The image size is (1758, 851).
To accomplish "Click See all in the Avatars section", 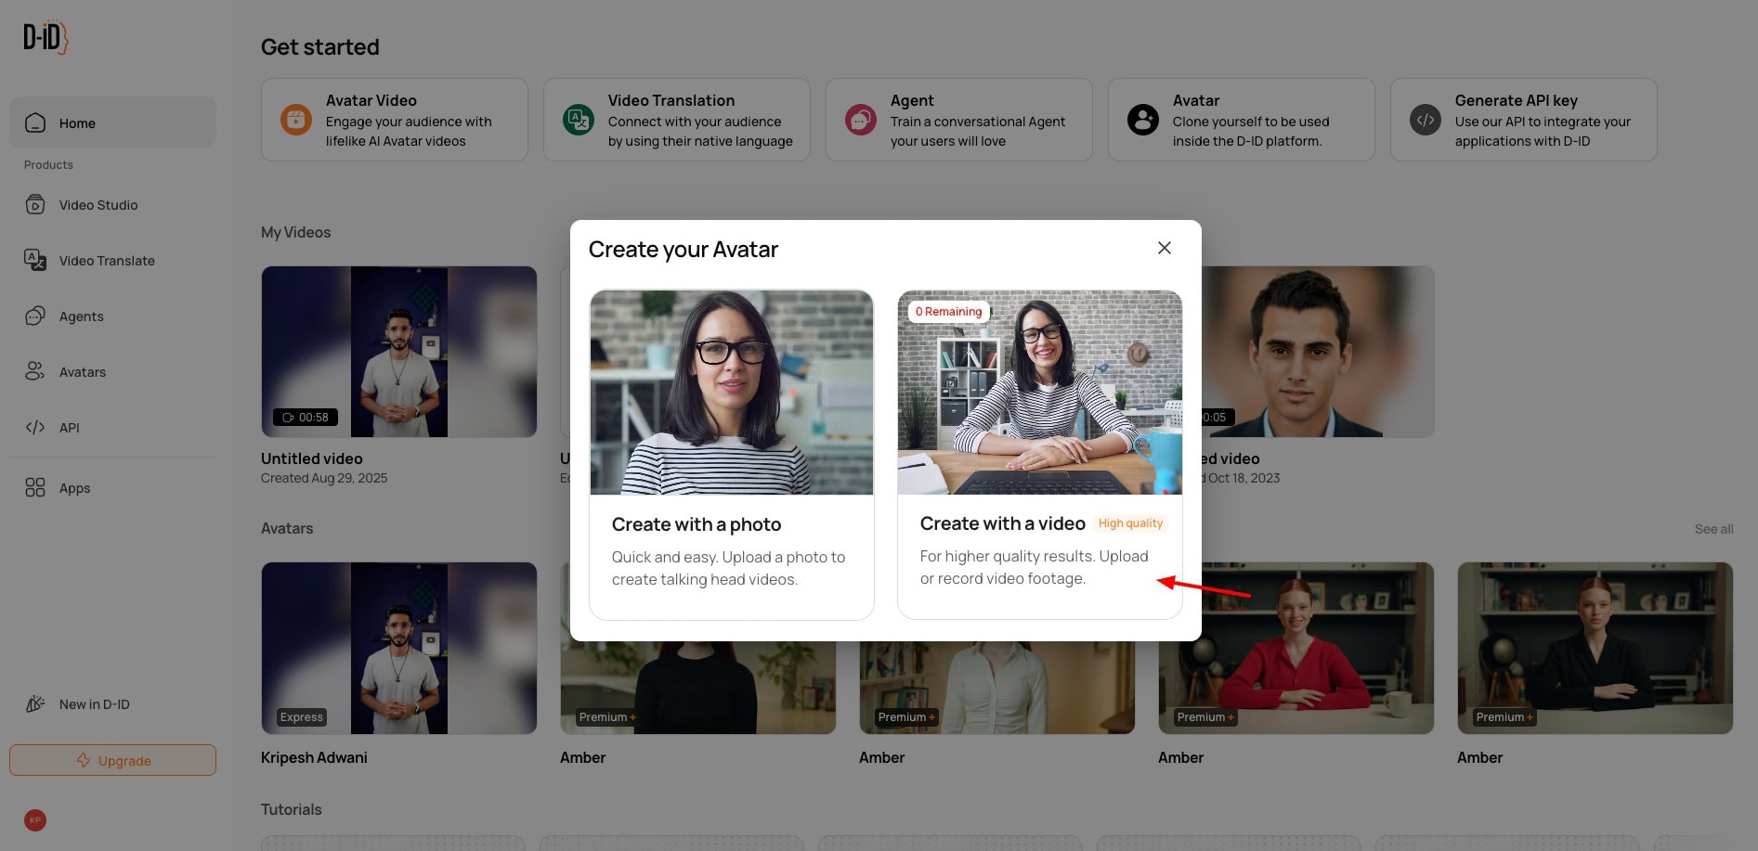I will pyautogui.click(x=1714, y=529).
